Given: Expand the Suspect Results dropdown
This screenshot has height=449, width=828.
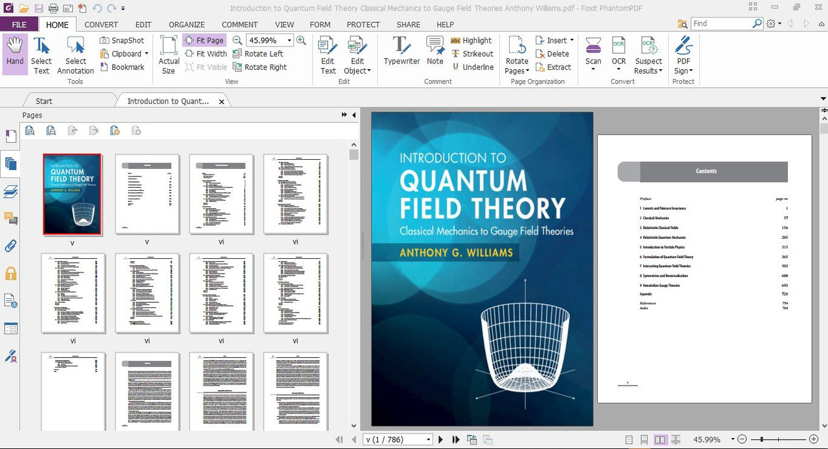Looking at the screenshot, I should tap(660, 71).
